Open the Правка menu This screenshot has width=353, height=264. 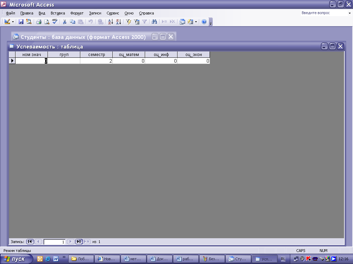pyautogui.click(x=27, y=13)
